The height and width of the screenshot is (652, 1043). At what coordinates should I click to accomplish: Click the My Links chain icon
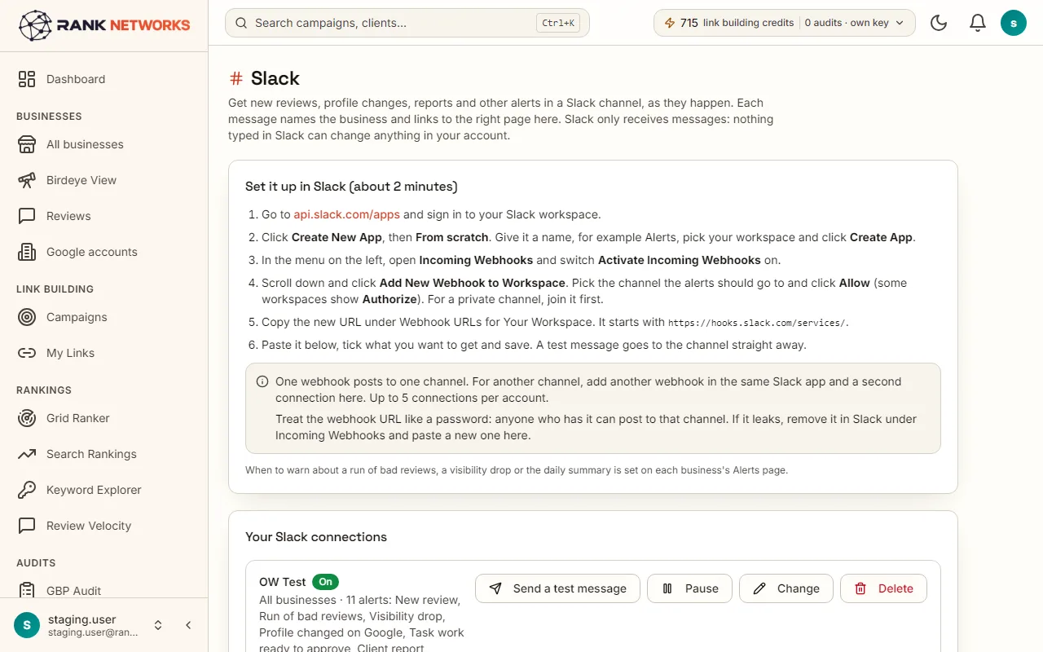tap(27, 353)
